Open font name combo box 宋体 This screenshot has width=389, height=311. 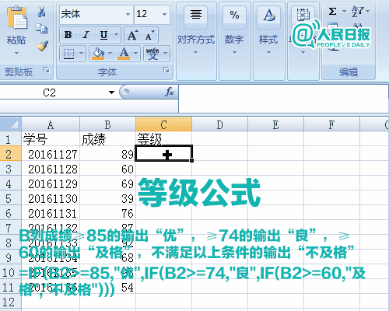(96, 14)
